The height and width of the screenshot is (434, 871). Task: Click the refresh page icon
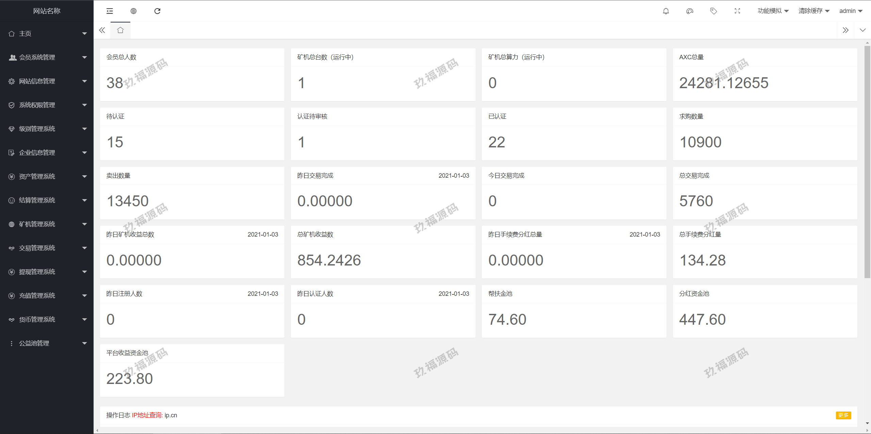(x=157, y=11)
